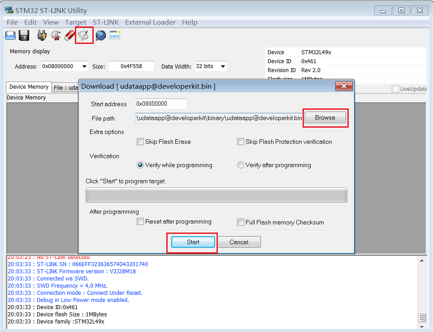This screenshot has width=433, height=332.
Task: Click the programming progress bar
Action: (x=216, y=195)
